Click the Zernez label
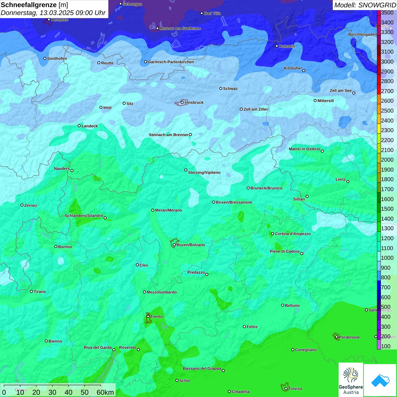The image size is (397, 397). [x=31, y=205]
